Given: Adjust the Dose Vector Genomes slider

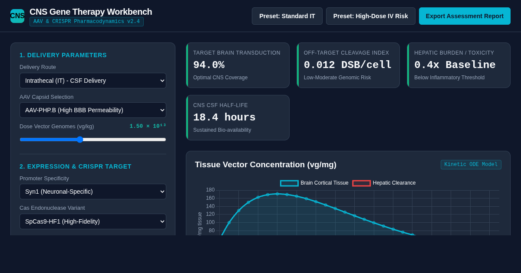Looking at the screenshot, I should 93,140.
